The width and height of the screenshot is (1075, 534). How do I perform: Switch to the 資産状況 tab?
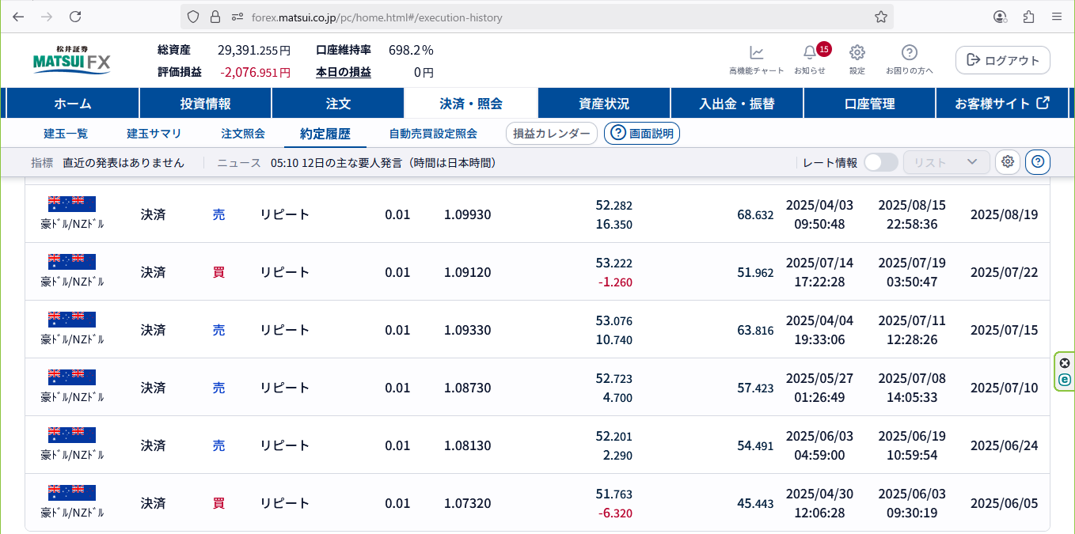(604, 104)
